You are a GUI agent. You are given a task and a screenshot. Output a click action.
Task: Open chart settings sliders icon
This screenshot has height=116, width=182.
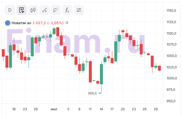(x=79, y=10)
